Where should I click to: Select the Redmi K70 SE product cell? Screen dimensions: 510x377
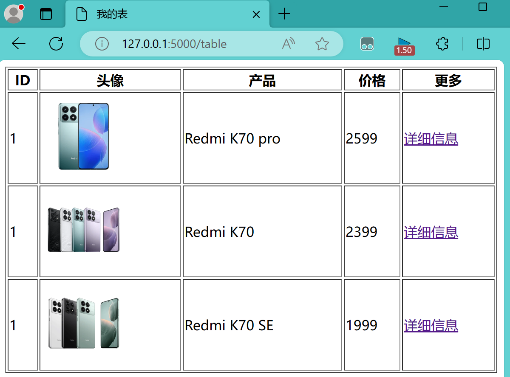(x=262, y=325)
